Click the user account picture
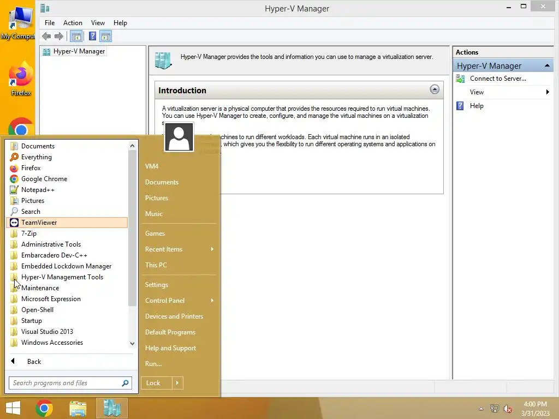Screen dimensions: 559x419 click(179, 137)
